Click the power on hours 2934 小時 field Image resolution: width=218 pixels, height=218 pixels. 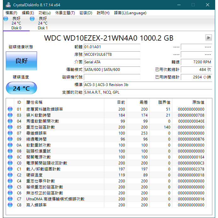click(x=197, y=77)
